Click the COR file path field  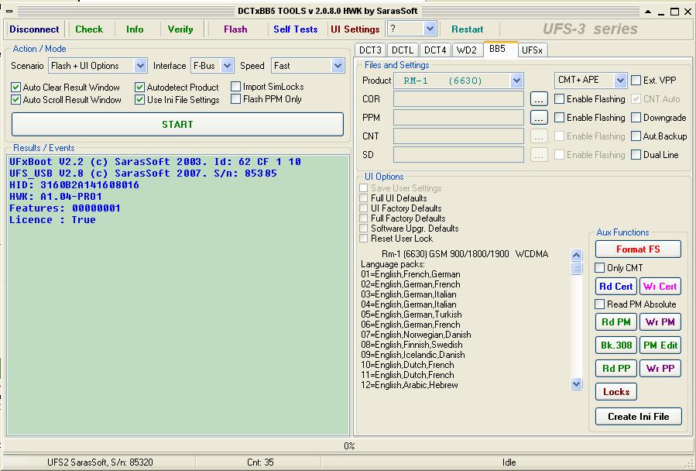[x=458, y=99]
